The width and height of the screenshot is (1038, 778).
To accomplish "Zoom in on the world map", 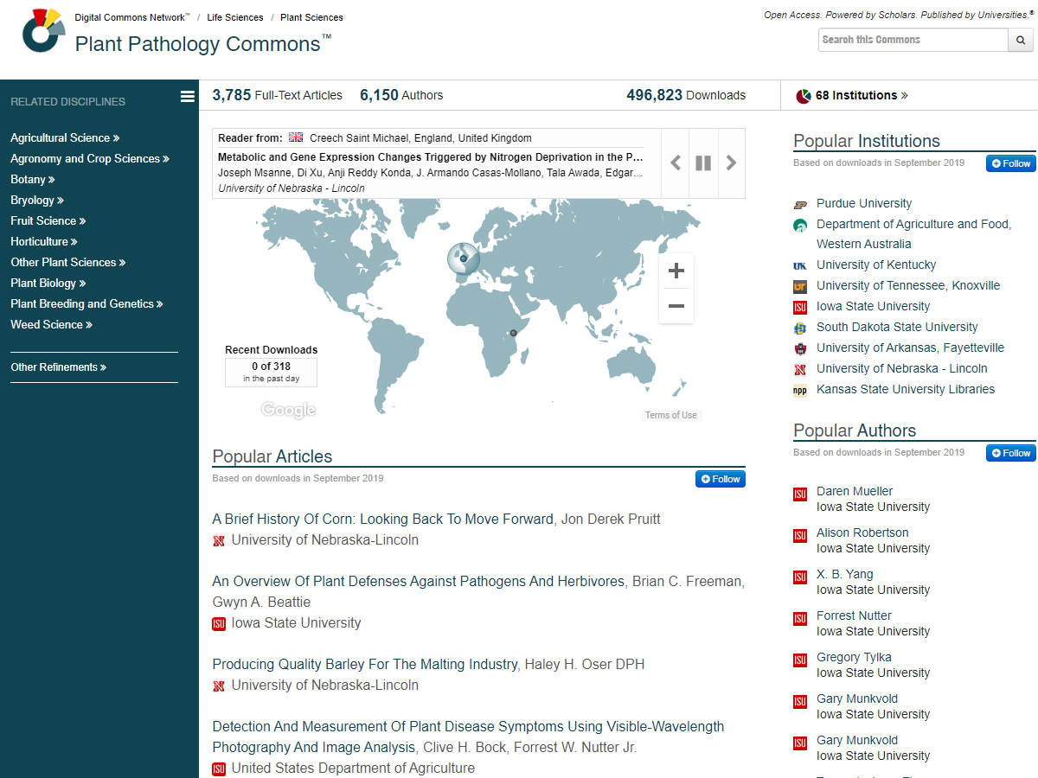I will point(676,271).
